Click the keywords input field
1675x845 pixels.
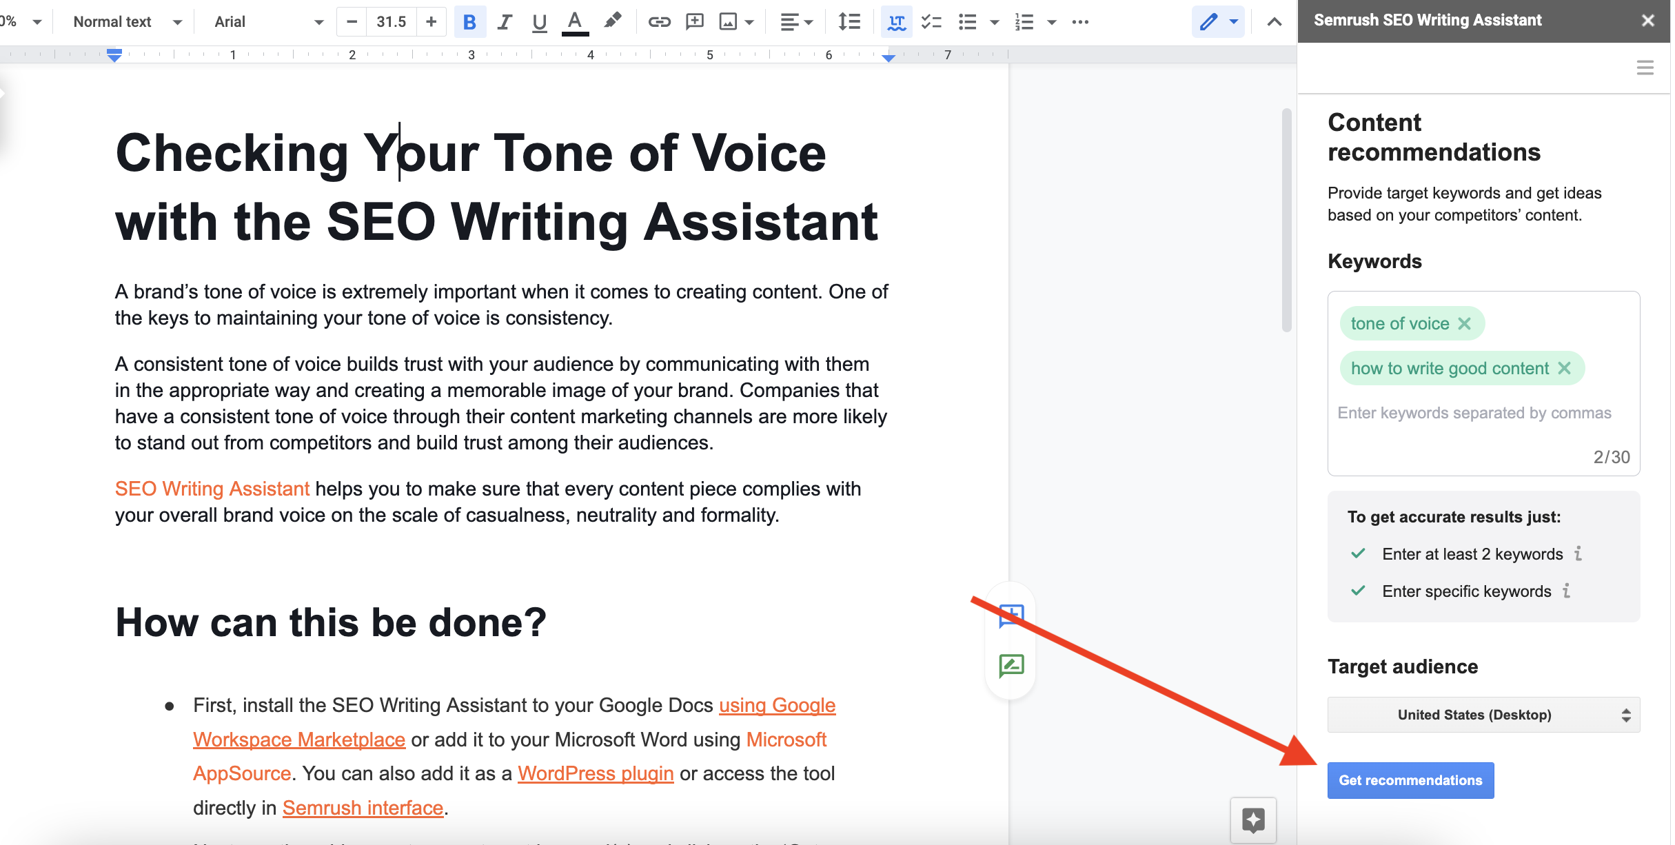coord(1474,413)
